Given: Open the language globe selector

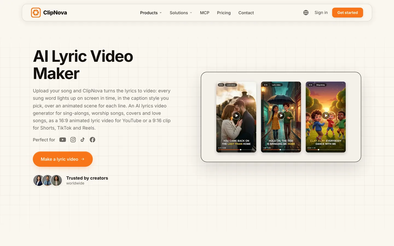Looking at the screenshot, I should (x=306, y=13).
